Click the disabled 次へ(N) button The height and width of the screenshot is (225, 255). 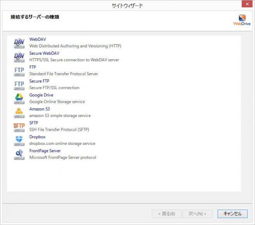(197, 214)
